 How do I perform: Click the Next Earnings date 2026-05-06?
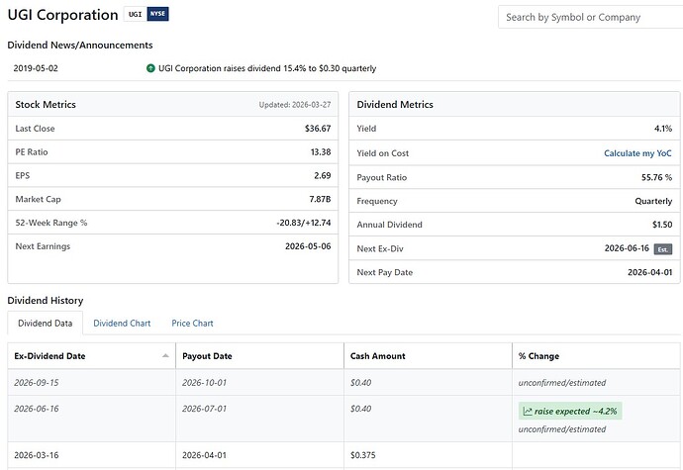tap(308, 246)
